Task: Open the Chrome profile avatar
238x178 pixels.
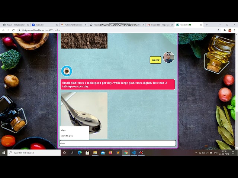Action: 230,30
